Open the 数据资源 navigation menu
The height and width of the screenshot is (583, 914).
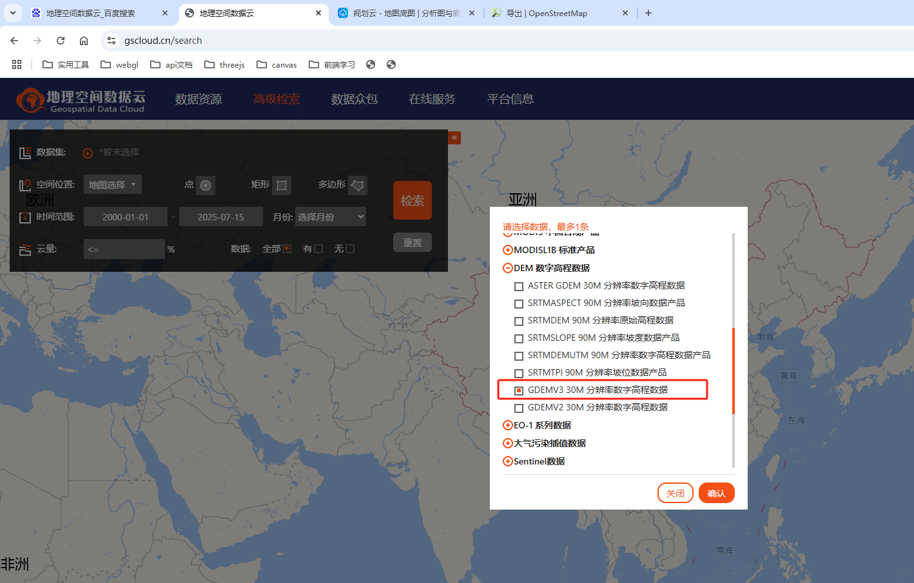pos(199,99)
